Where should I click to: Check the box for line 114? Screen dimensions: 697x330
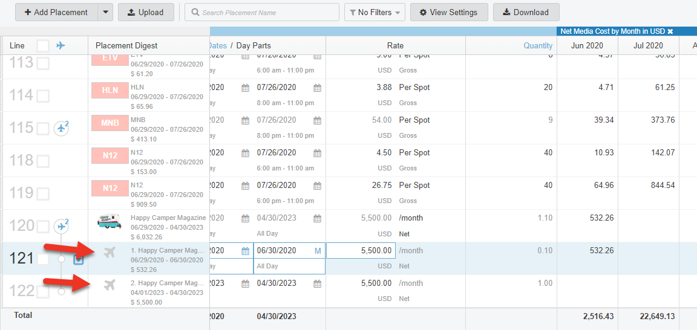click(x=43, y=95)
